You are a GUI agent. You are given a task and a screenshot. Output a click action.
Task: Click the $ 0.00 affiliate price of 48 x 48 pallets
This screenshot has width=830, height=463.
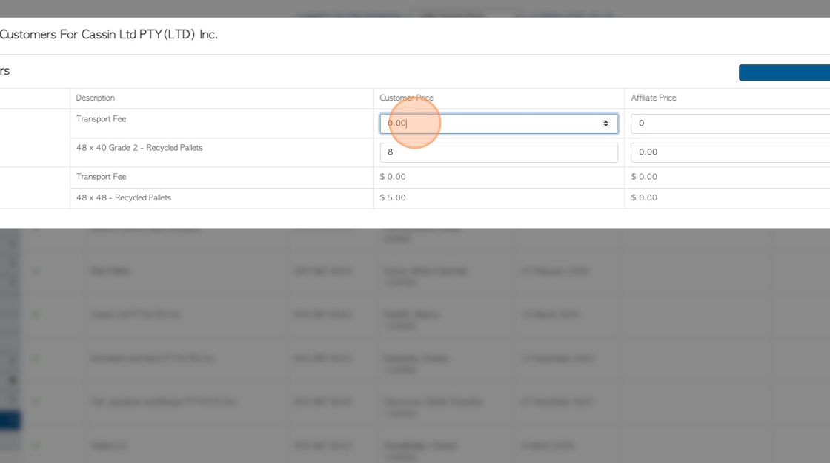point(644,197)
